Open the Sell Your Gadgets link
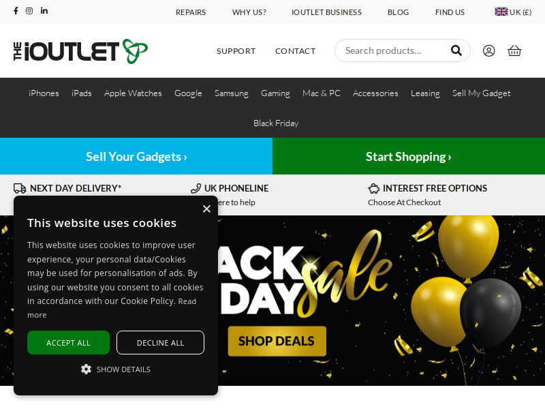The width and height of the screenshot is (545, 409). pos(136,157)
